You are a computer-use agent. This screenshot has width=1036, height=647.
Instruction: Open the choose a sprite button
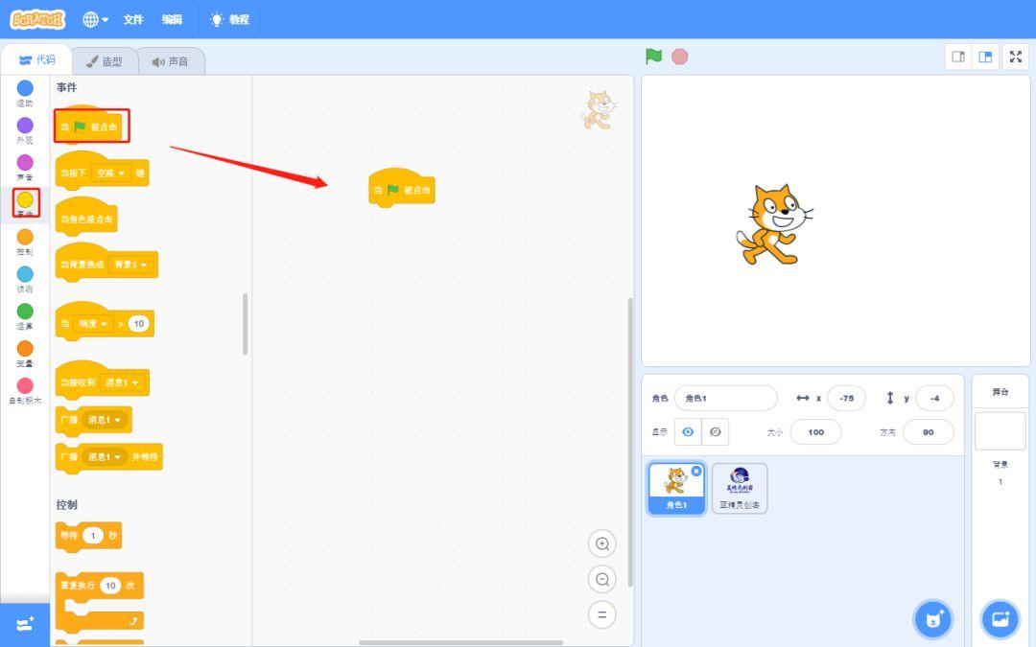point(933,619)
